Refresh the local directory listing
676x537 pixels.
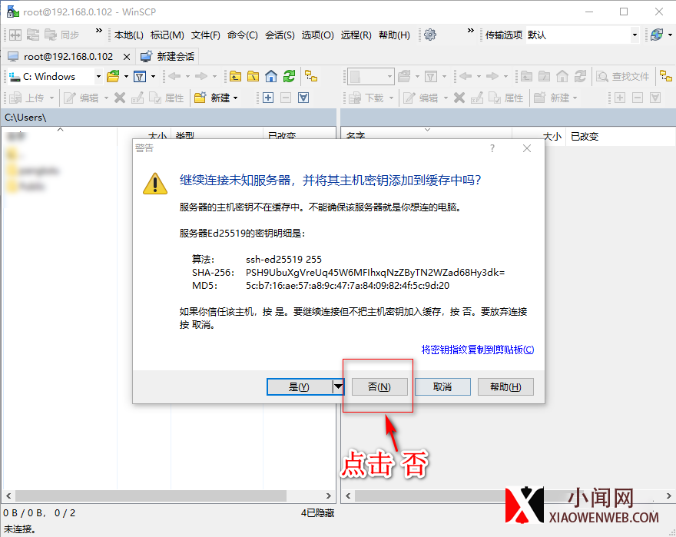point(289,76)
